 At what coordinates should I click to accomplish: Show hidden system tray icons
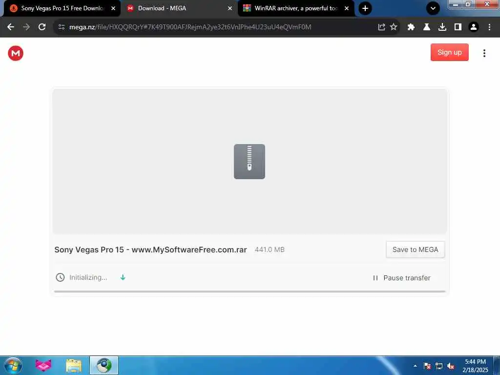point(415,366)
